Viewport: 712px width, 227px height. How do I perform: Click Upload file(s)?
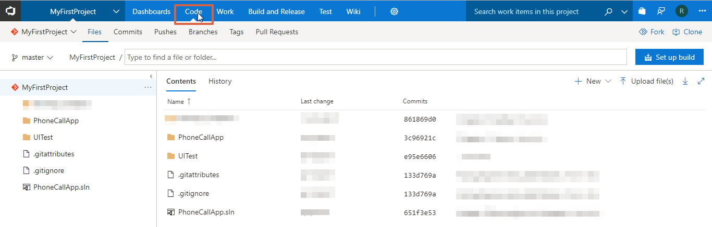click(x=647, y=81)
